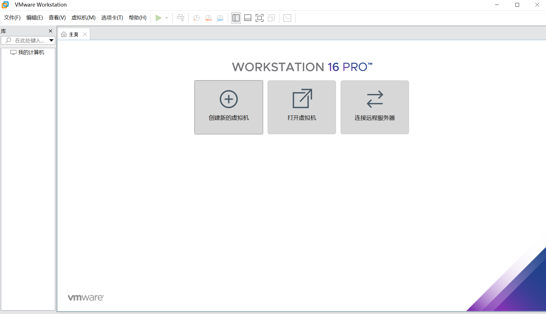This screenshot has width=546, height=314.
Task: Open the 编辑(E) menu
Action: click(x=35, y=18)
